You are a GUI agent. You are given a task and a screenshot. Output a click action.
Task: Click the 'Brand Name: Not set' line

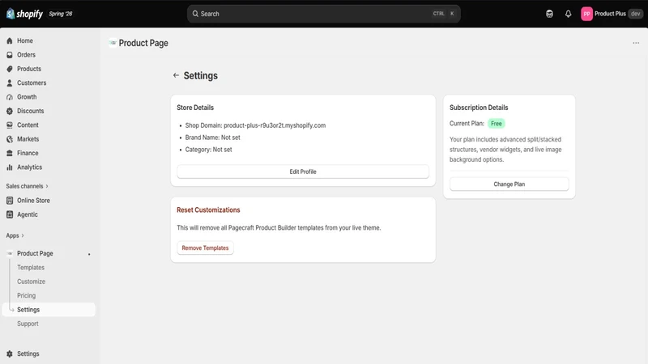(212, 138)
